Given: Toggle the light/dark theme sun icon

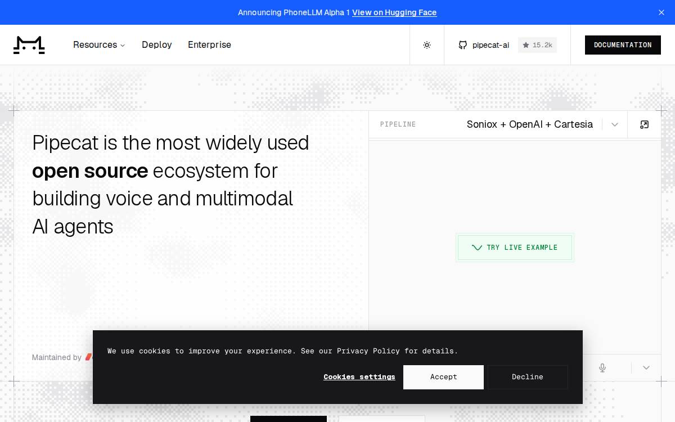Looking at the screenshot, I should (427, 45).
